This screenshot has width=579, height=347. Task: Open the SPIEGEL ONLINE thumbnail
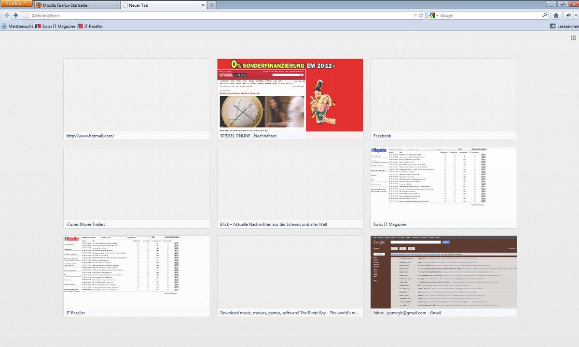(290, 99)
